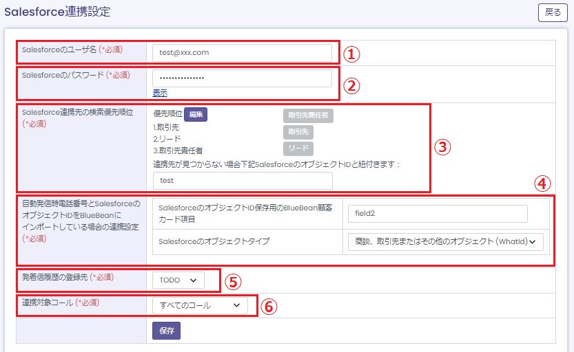Open the Salesforce object type dropdown
Image resolution: width=574 pixels, height=352 pixels.
pos(446,241)
